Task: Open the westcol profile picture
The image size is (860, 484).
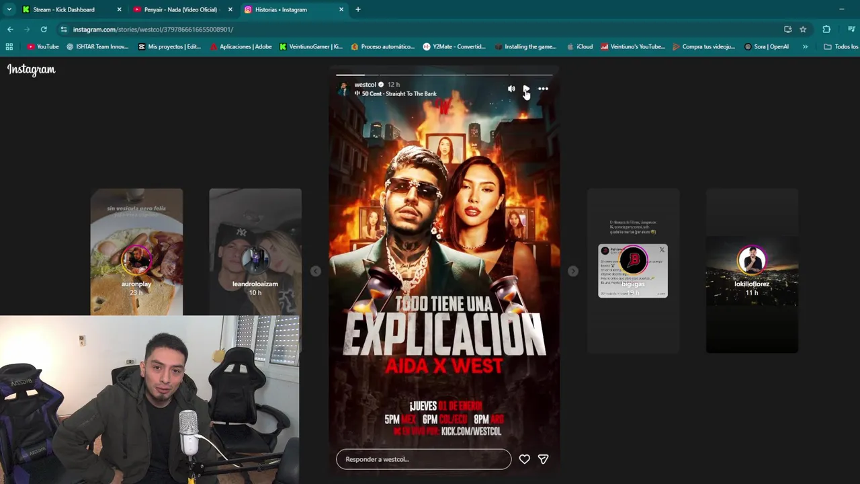Action: coord(343,89)
